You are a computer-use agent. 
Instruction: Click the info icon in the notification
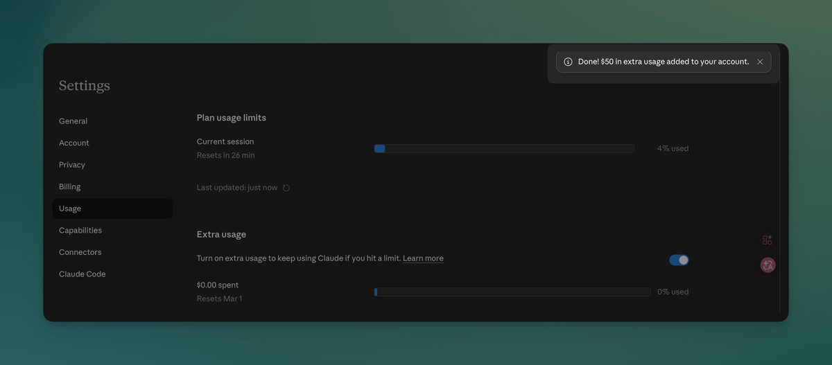click(x=568, y=62)
